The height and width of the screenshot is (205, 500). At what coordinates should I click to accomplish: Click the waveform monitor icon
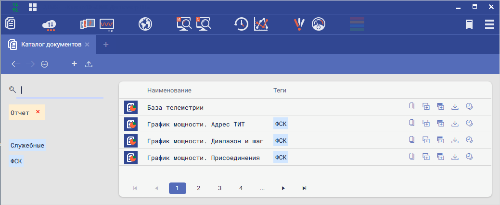coord(107,24)
